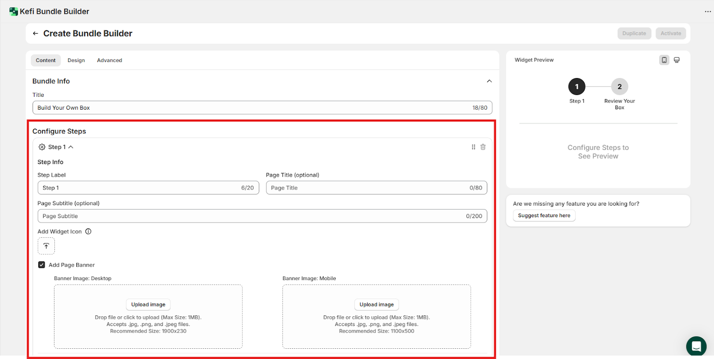Collapse the Step 1 panel
The image size is (714, 359).
71,147
